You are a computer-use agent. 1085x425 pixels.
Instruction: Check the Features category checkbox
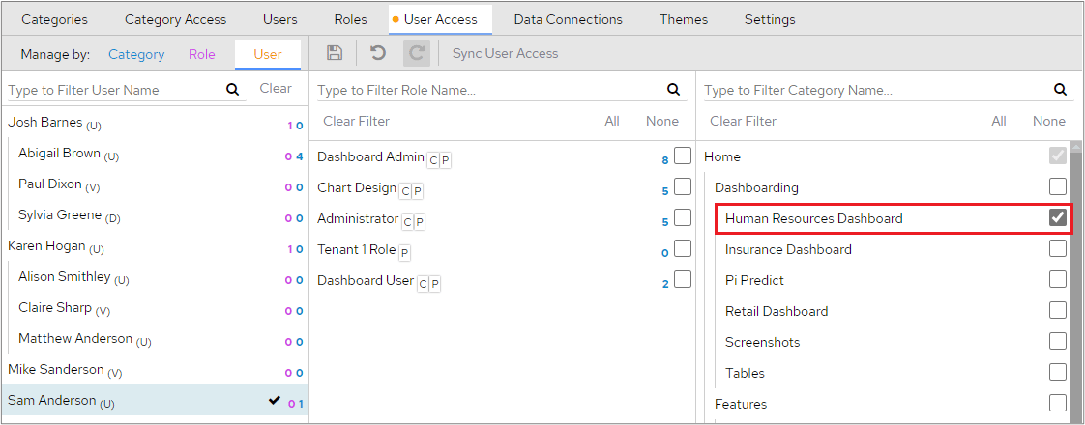(1057, 403)
